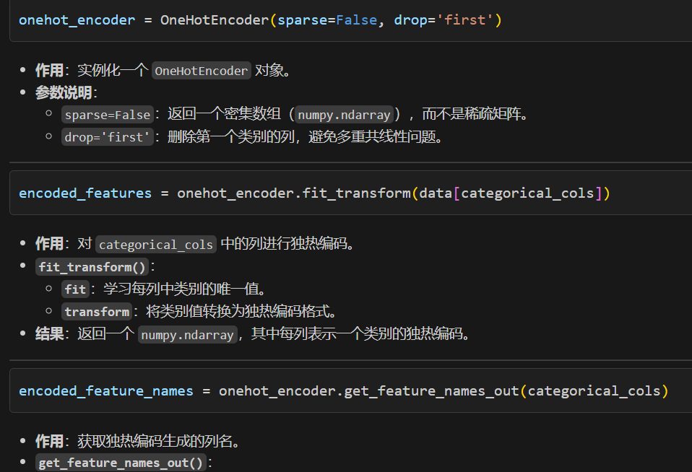Click the transform inline code token
Screen dimensions: 692x472
[x=97, y=312]
